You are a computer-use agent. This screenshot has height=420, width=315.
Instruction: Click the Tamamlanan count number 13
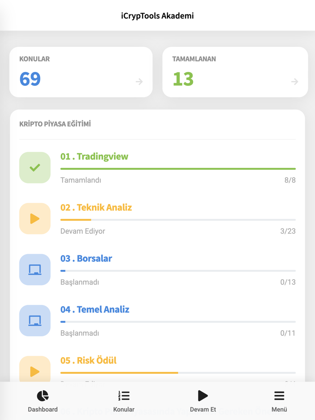(183, 79)
